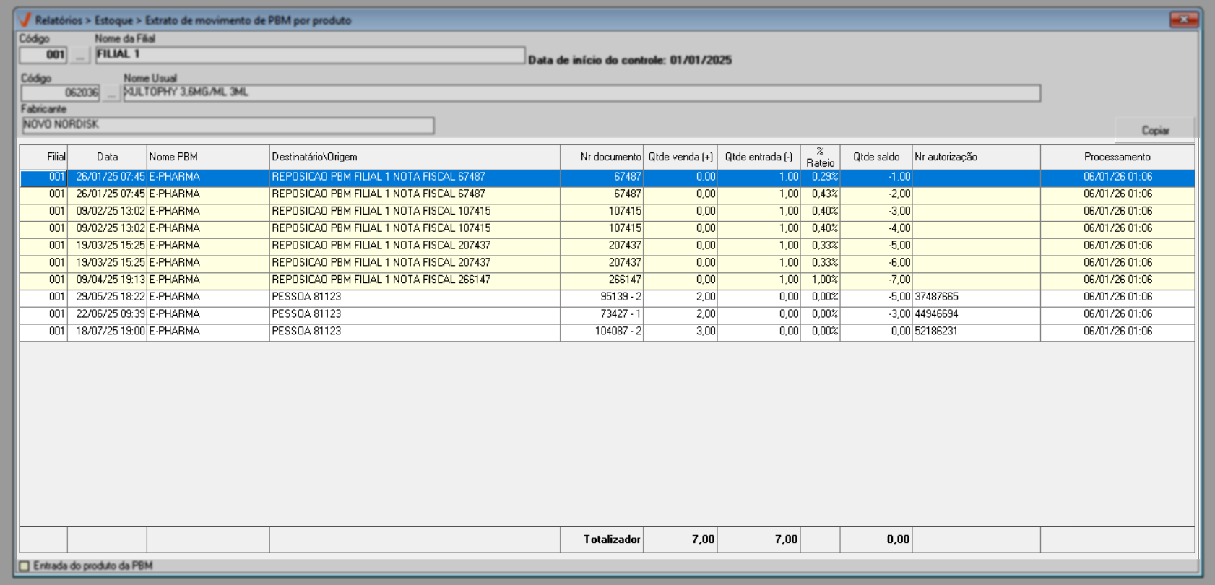Screen dimensions: 1215x585
Task: Click the Destinatário\Origem column header
Action: coord(414,157)
